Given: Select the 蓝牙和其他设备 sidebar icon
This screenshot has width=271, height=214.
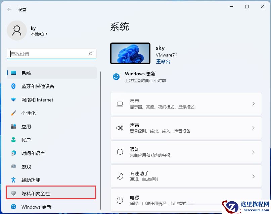Looking at the screenshot, I should click(13, 86).
